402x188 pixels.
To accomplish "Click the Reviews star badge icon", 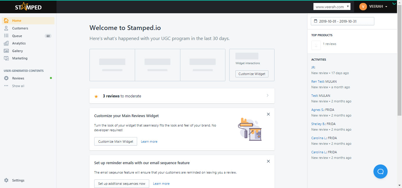I will [x=6, y=78].
